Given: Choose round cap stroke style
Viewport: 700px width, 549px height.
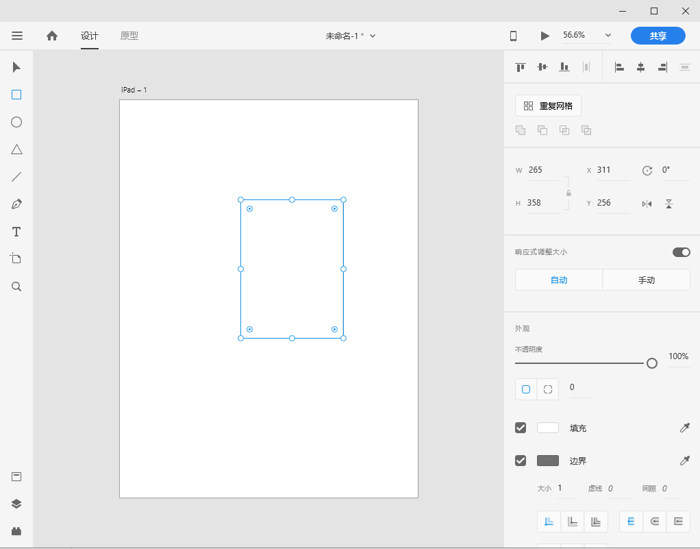Looking at the screenshot, I should [x=655, y=522].
